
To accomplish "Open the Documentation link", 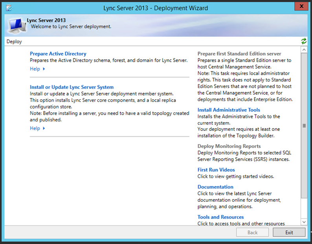I will (x=215, y=187).
